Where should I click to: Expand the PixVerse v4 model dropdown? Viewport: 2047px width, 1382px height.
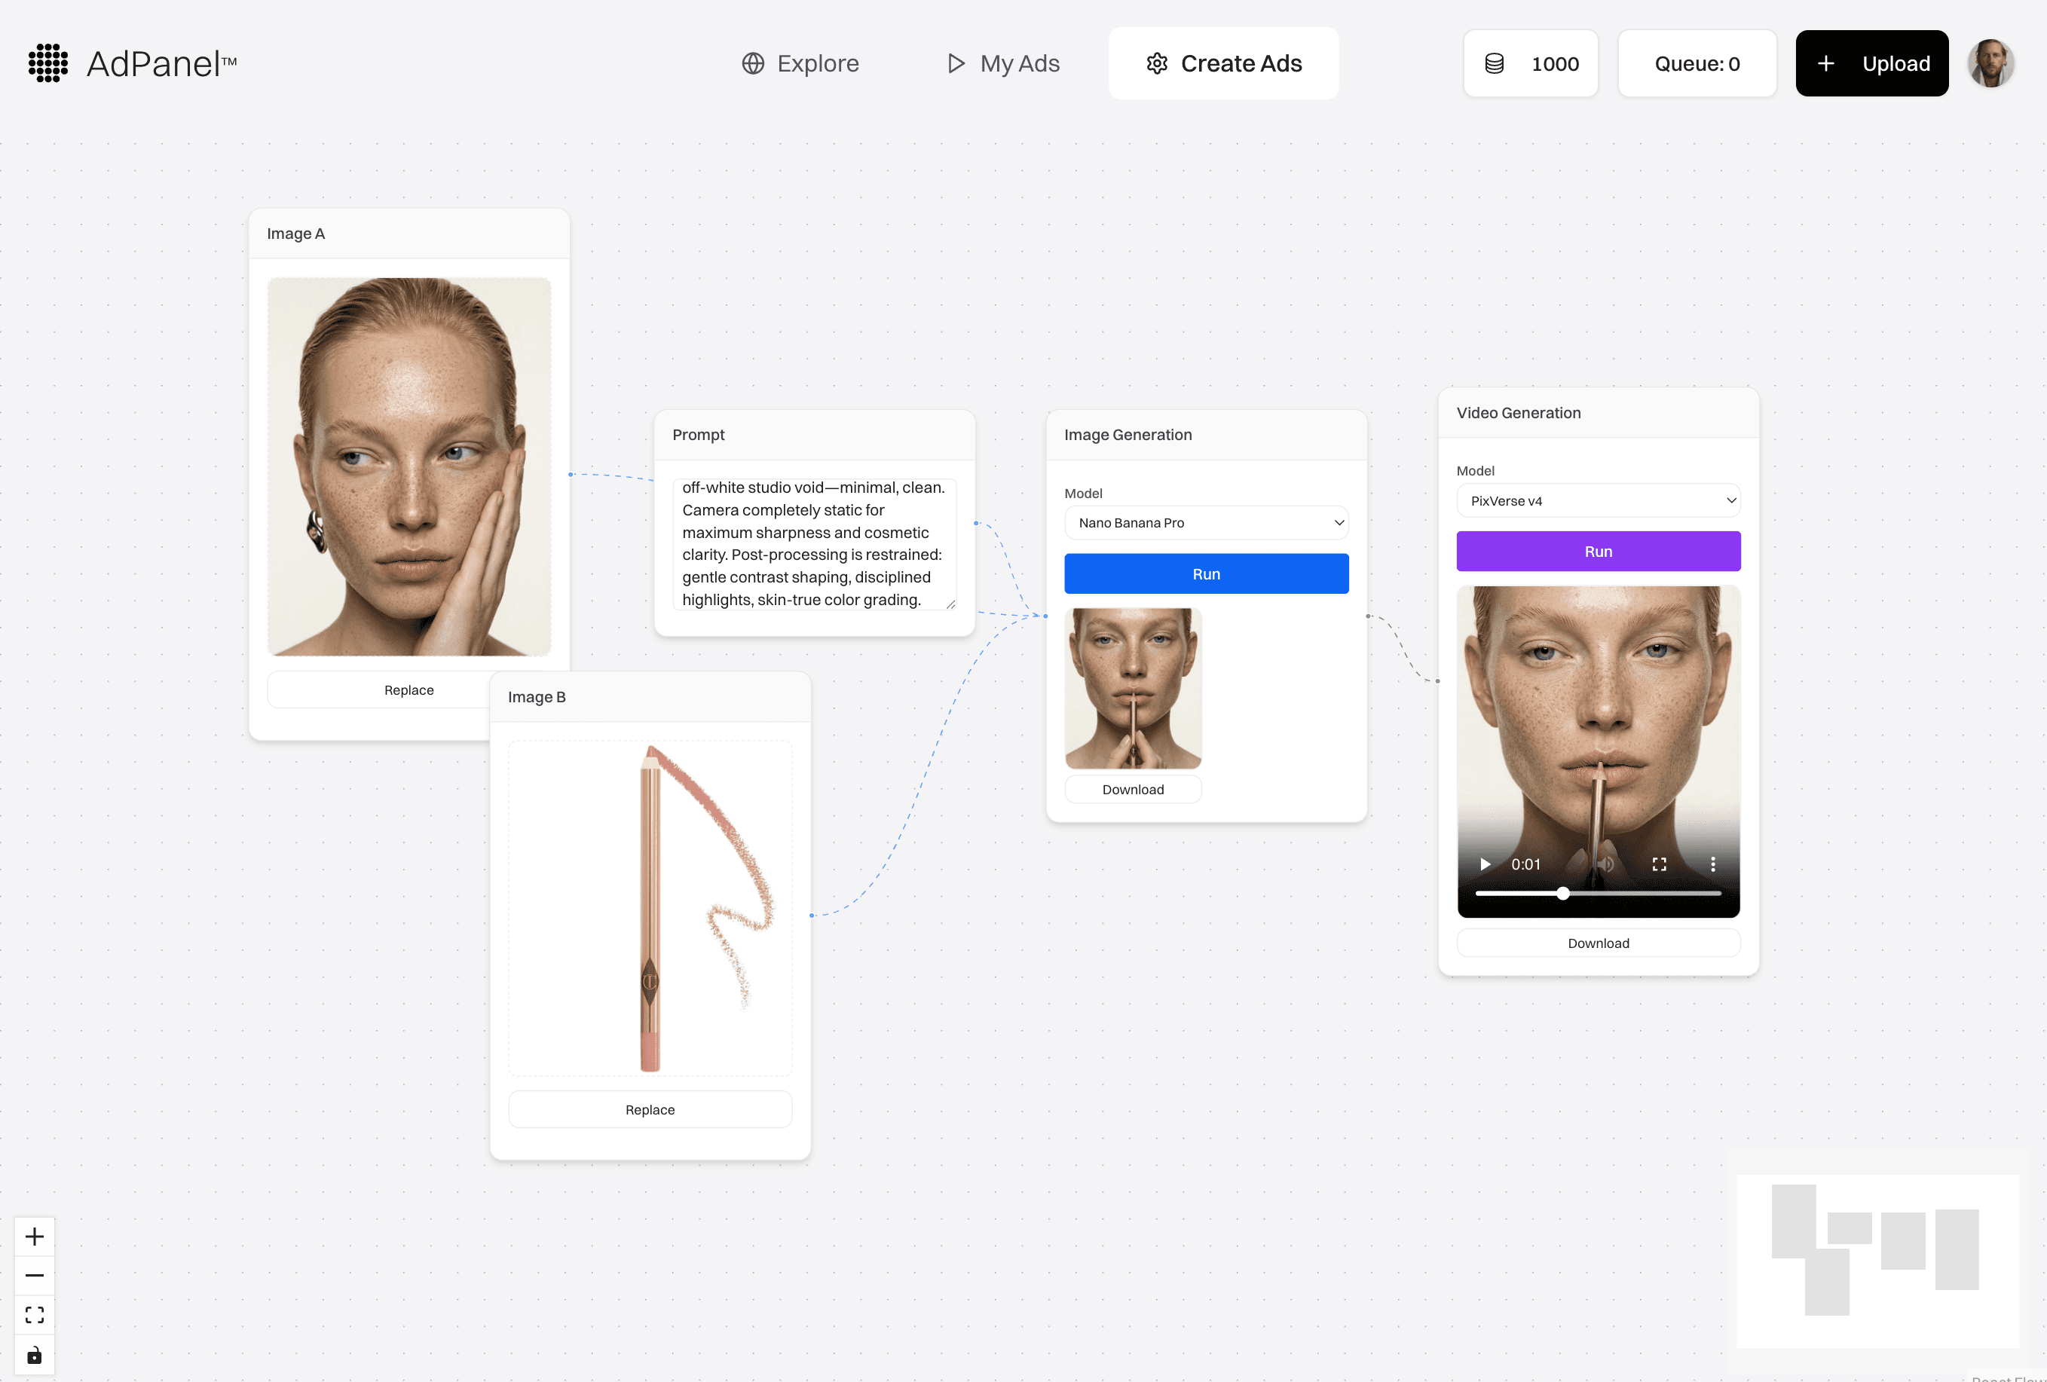pos(1598,500)
